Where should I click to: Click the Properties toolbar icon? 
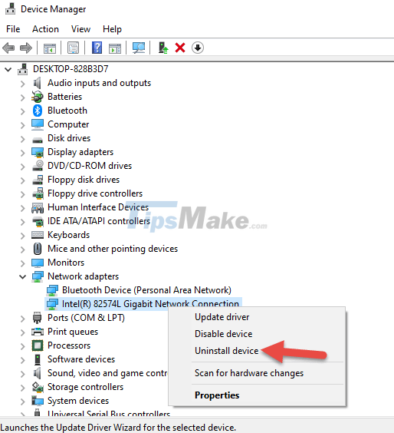pyautogui.click(x=74, y=48)
